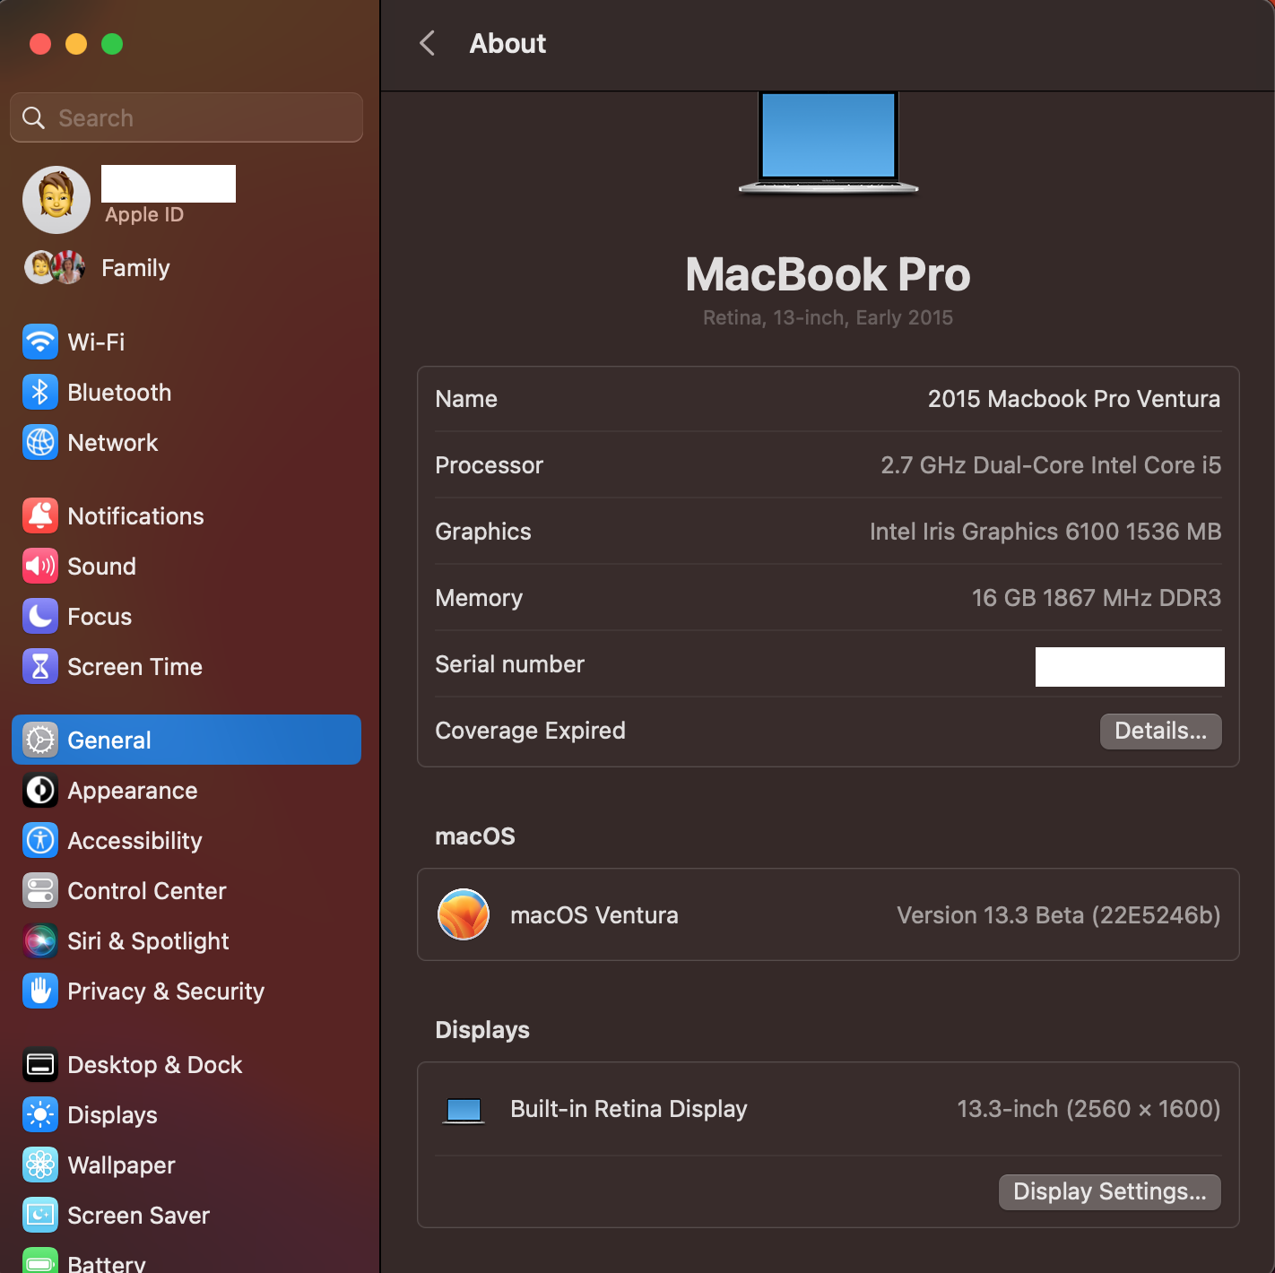The width and height of the screenshot is (1275, 1273).
Task: Select Sound label in the sidebar
Action: point(102,567)
